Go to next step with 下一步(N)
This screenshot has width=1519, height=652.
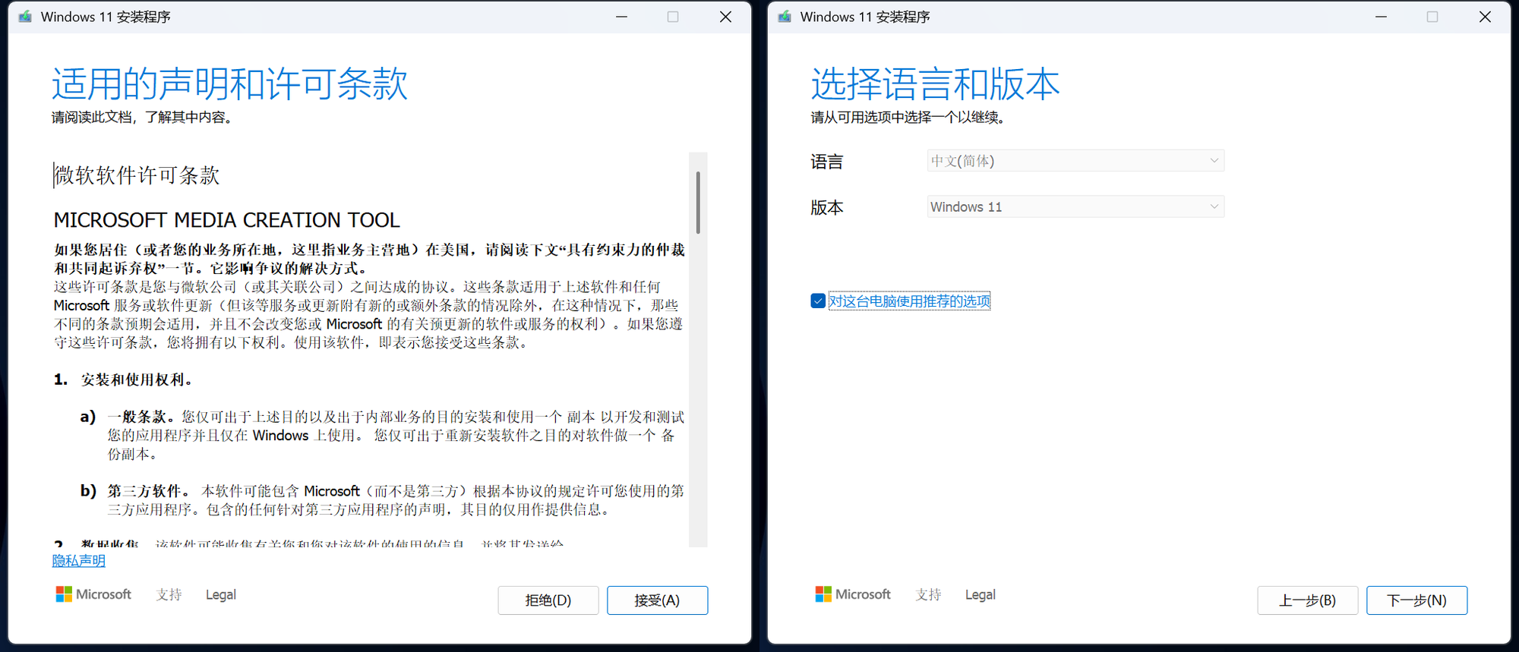tap(1416, 600)
